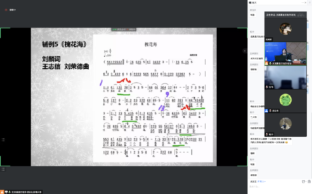Viewport: 312px width, 194px height.
Task: Click green mic icon on speaker video tile
Action: 270,64
